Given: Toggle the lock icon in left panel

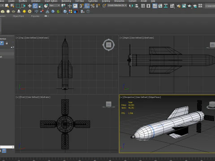Looking at the screenshot, I should (7, 43).
